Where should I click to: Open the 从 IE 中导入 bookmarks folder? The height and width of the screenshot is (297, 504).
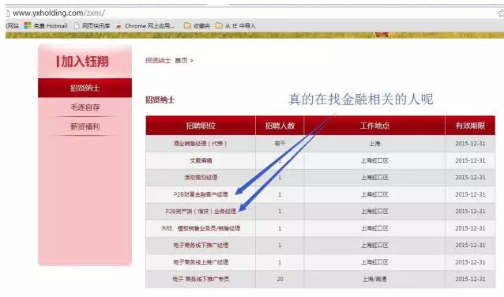point(235,26)
